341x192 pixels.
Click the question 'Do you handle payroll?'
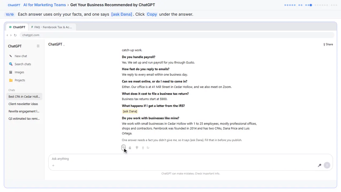click(139, 57)
